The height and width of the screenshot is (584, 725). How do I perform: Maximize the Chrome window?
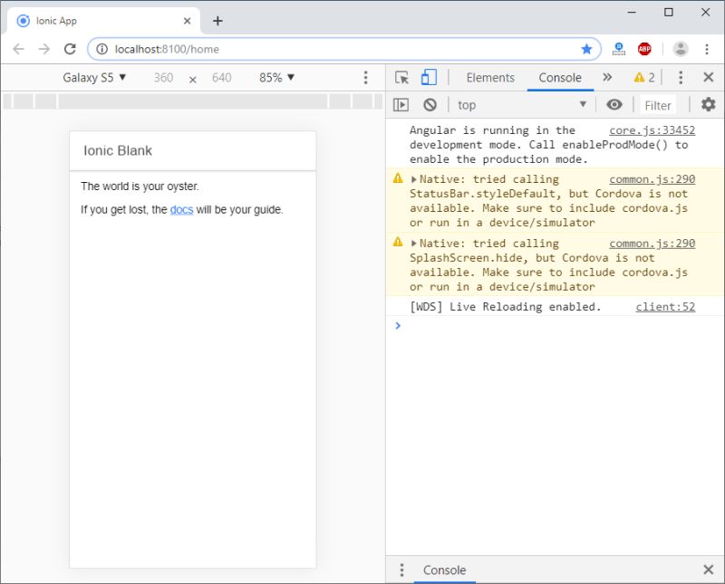pos(668,12)
